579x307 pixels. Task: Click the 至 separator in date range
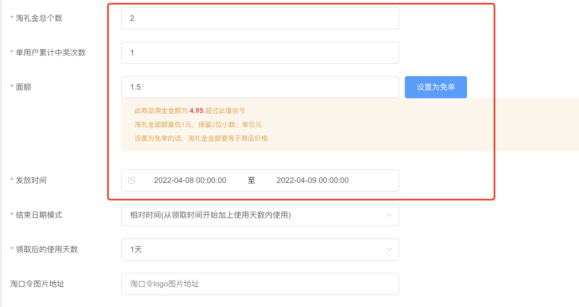251,180
